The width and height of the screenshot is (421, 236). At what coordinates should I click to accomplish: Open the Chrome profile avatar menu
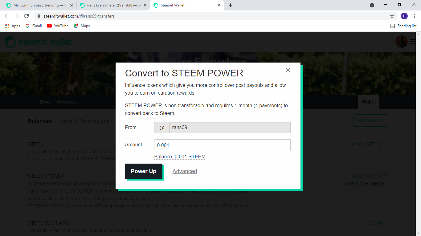(404, 16)
